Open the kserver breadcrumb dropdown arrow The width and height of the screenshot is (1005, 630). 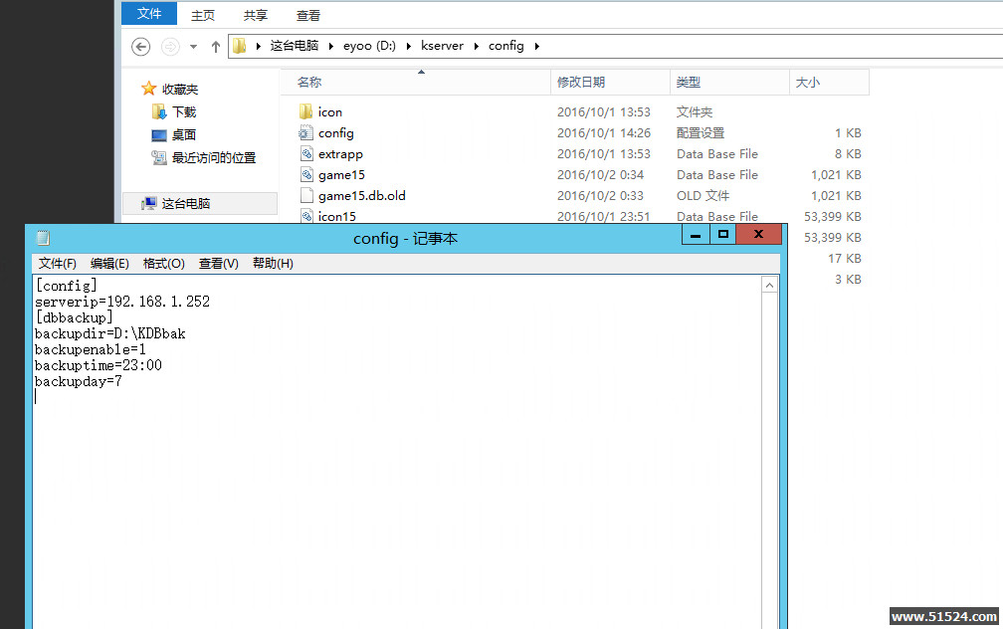477,46
